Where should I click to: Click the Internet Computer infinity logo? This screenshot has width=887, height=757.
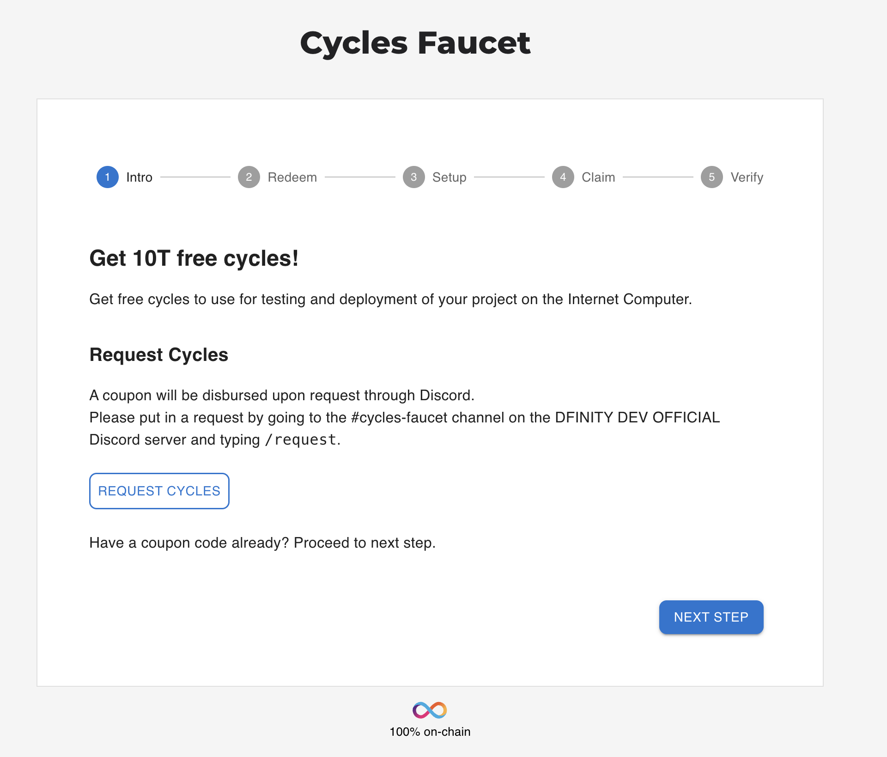pyautogui.click(x=430, y=710)
